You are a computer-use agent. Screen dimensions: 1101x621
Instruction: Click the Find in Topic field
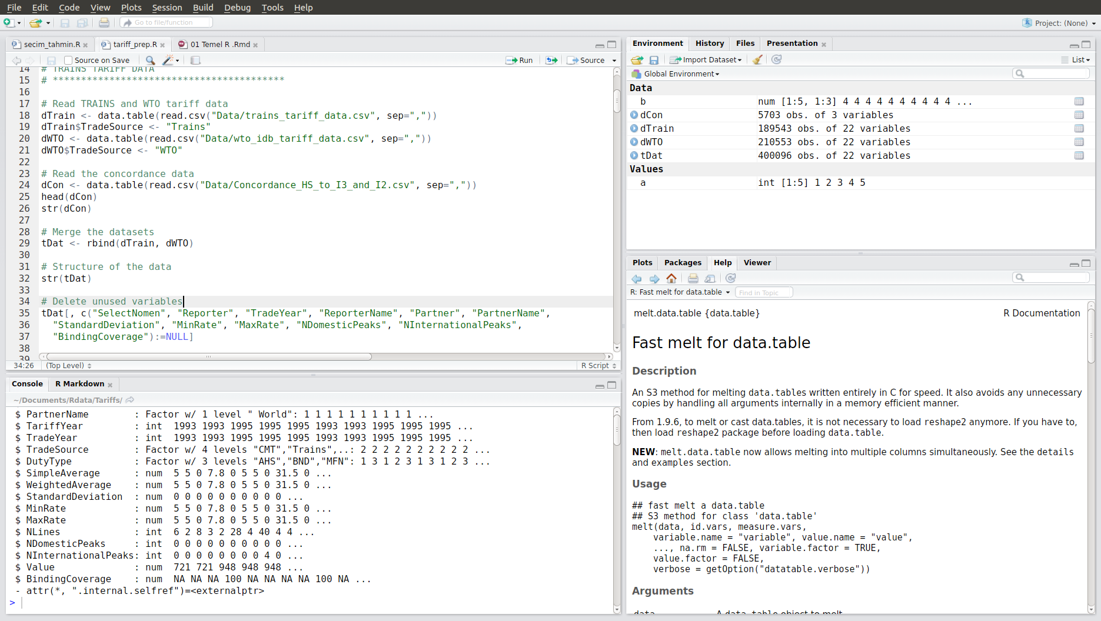tap(764, 292)
